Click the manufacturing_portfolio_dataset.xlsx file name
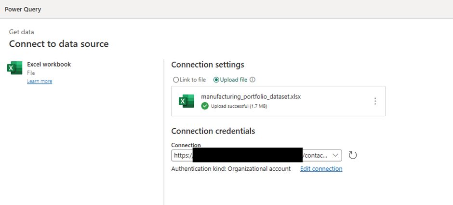Viewport: 453px width, 205px height. pos(251,96)
